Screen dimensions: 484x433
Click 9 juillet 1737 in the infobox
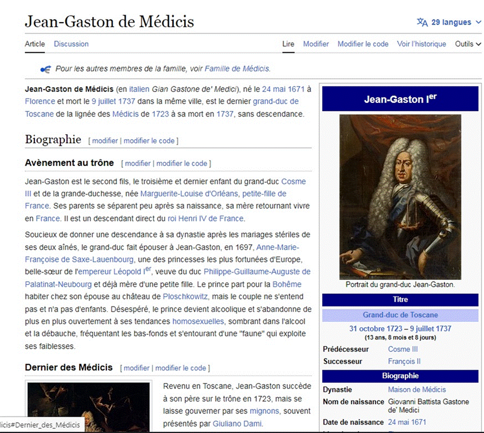[x=431, y=329]
